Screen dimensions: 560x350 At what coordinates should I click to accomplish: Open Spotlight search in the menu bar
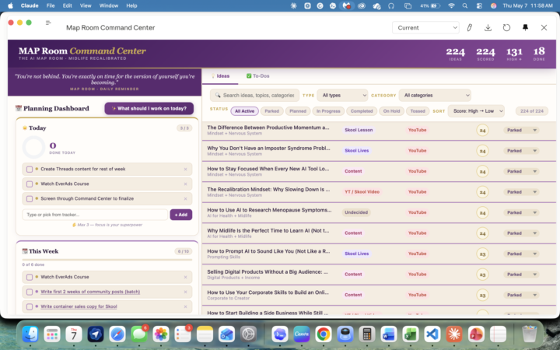click(464, 5)
